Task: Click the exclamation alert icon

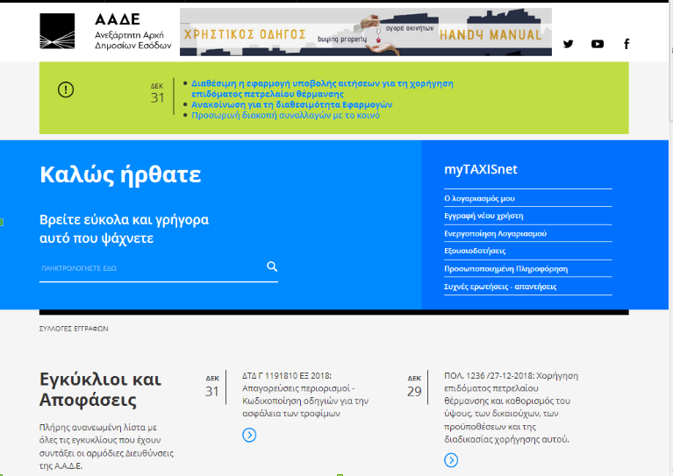Action: pos(66,89)
